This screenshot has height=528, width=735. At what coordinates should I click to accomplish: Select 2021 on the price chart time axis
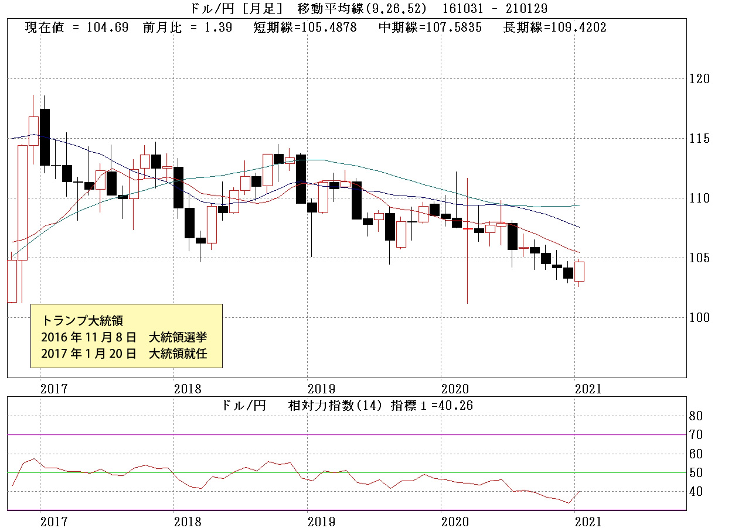point(588,389)
